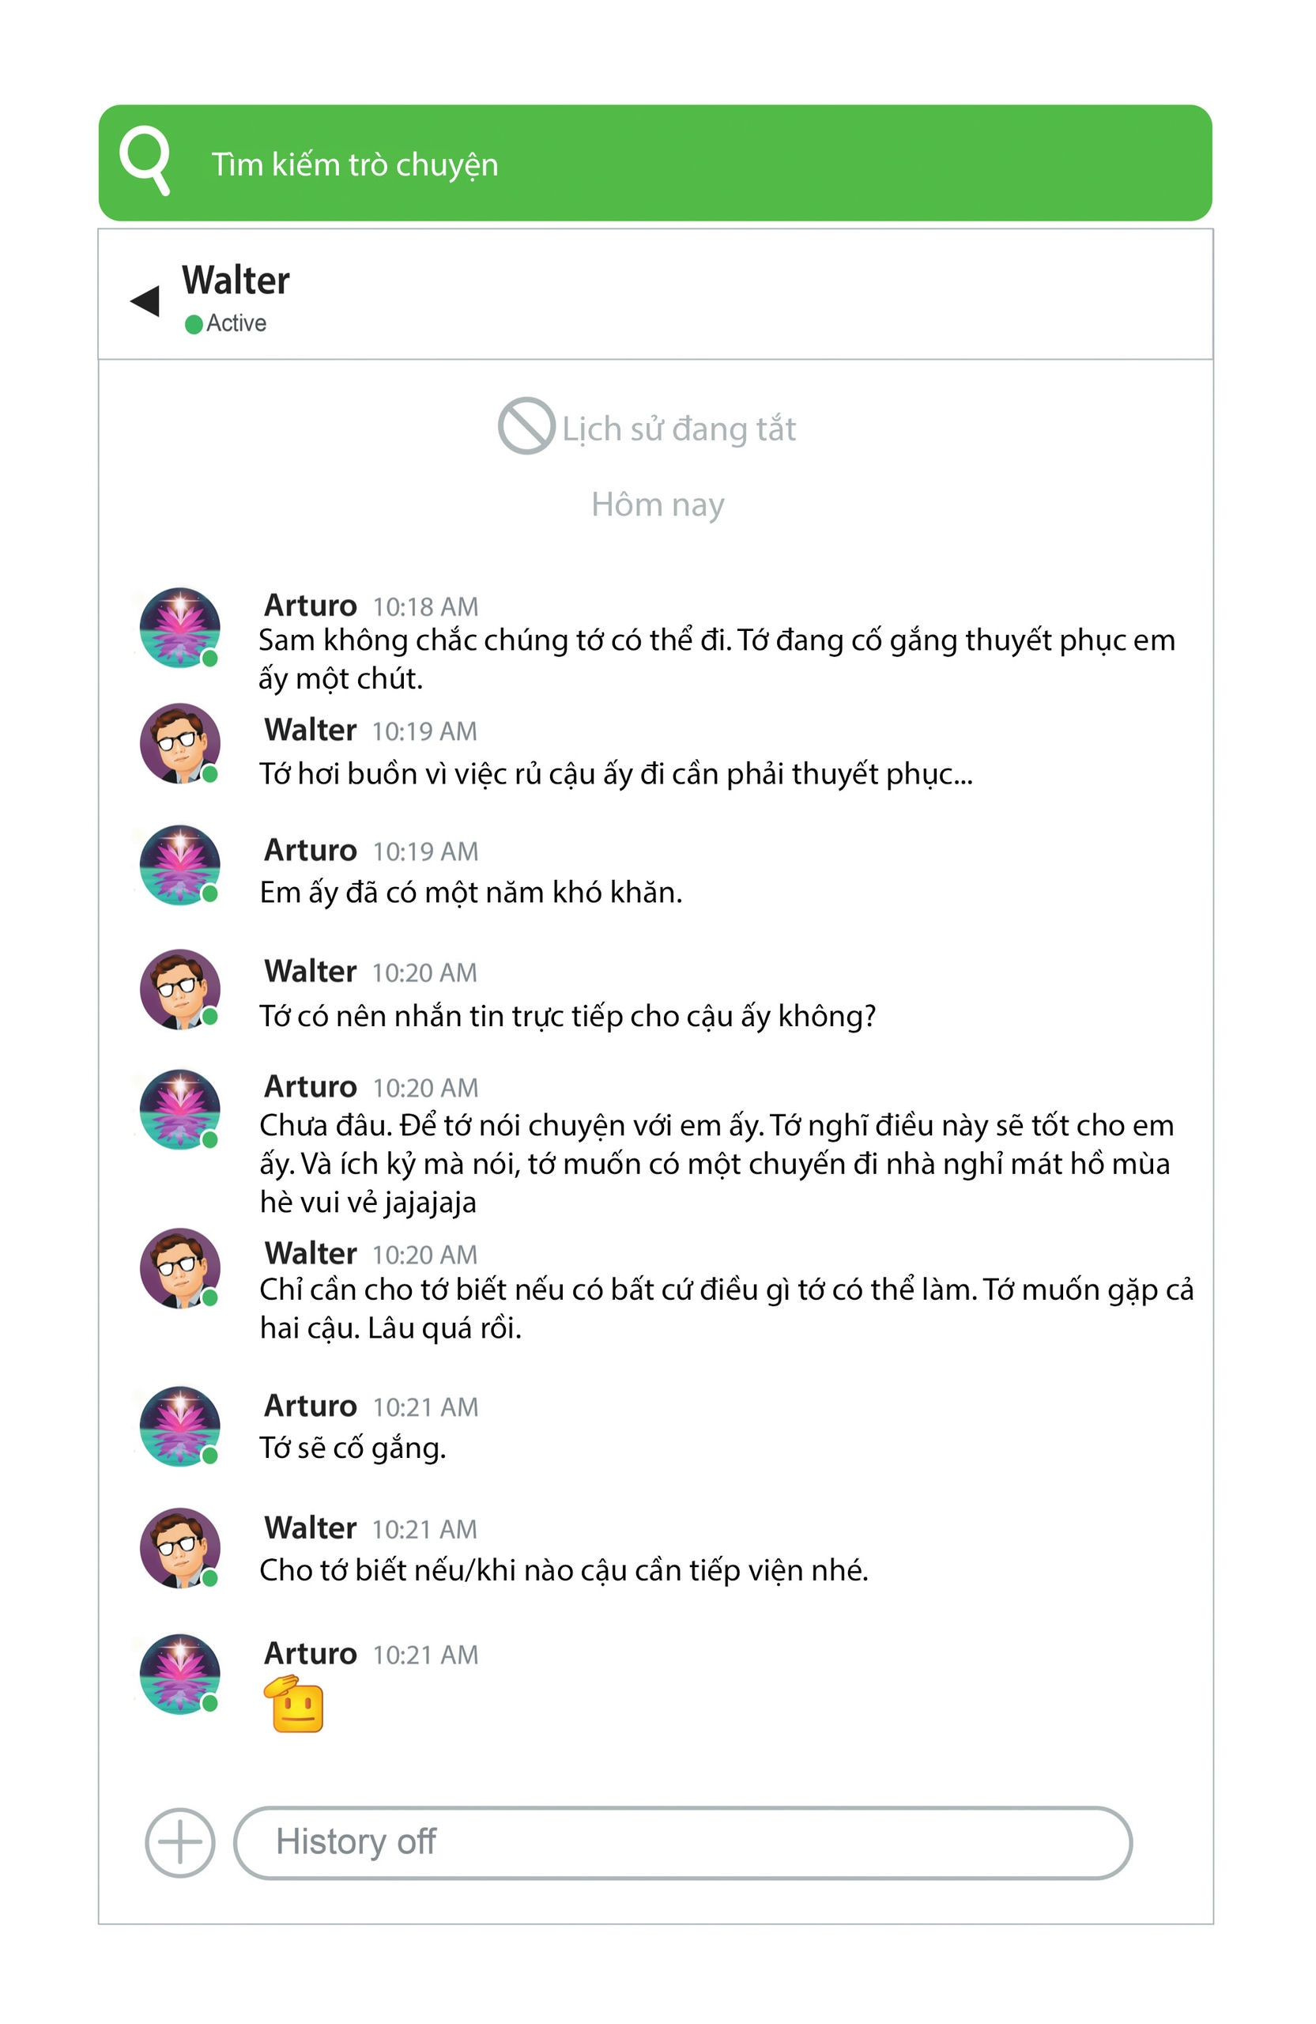
Task: Click the Walter name in chat header
Action: [x=236, y=280]
